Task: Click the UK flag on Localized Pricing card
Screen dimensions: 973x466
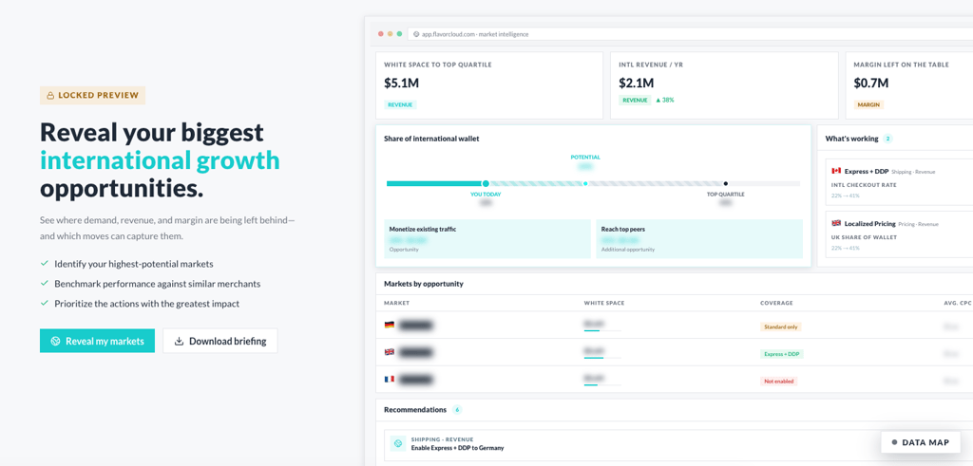Action: 836,223
